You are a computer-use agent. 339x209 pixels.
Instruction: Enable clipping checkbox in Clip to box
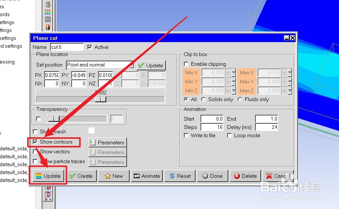(186, 64)
